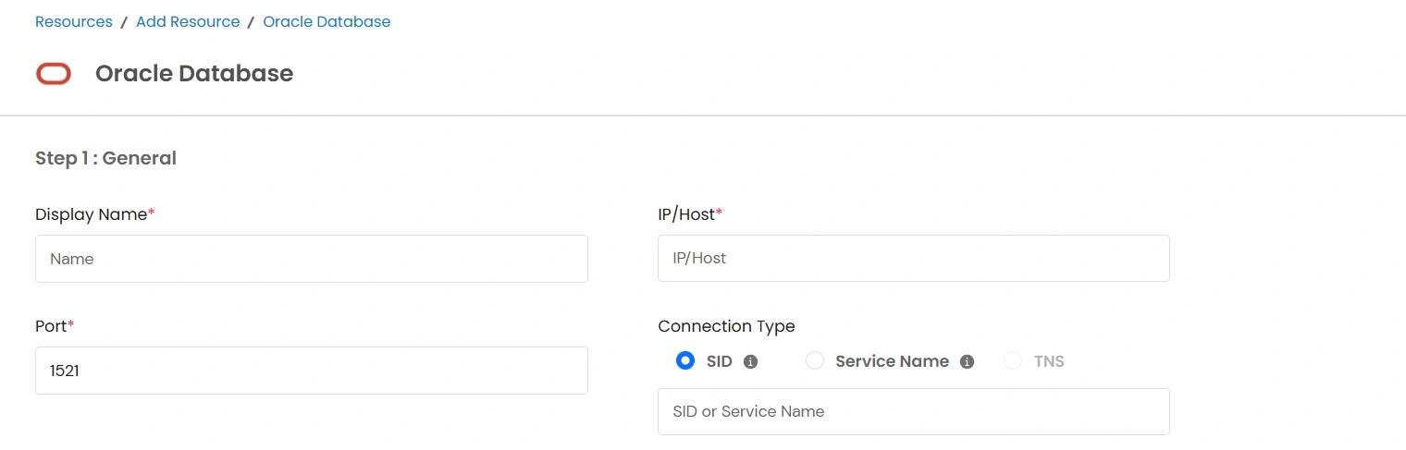Viewport: 1406px width, 450px height.
Task: Click the Oracle Database breadcrumb link
Action: [x=327, y=21]
